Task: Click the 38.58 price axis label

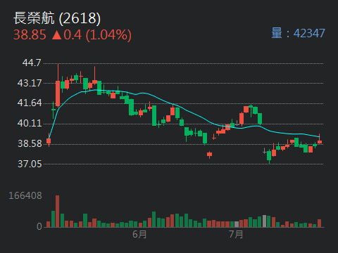Action: [x=30, y=143]
